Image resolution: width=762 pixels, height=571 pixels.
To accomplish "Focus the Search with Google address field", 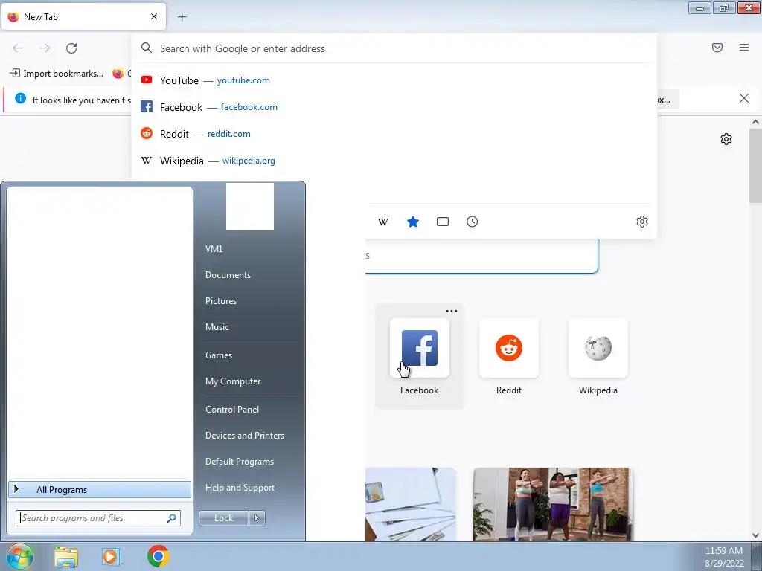I will click(x=394, y=48).
